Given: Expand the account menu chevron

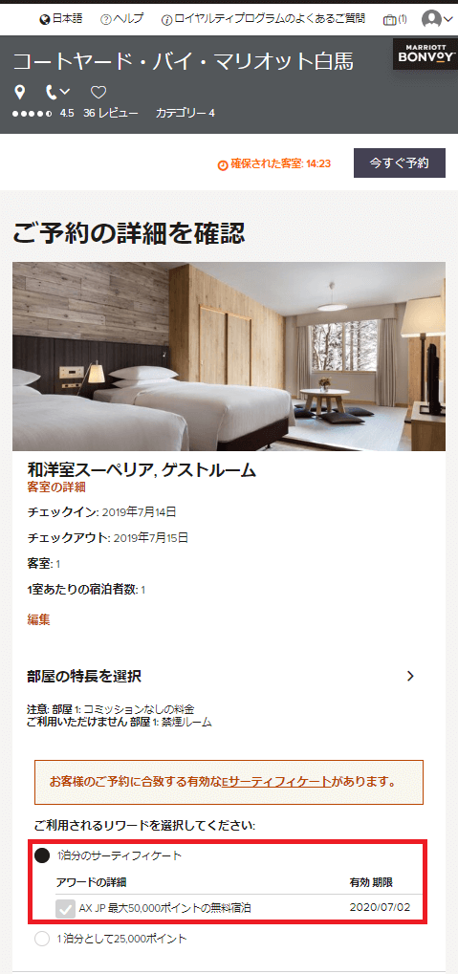Looking at the screenshot, I should [448, 19].
